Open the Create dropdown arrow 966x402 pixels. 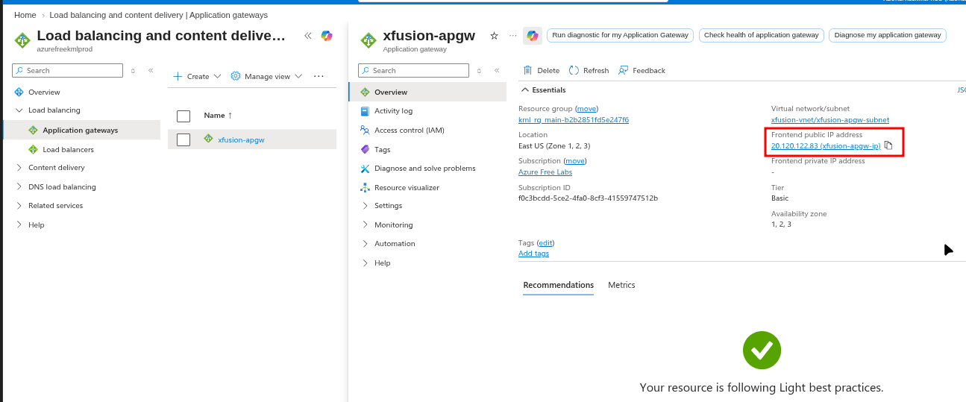(217, 76)
